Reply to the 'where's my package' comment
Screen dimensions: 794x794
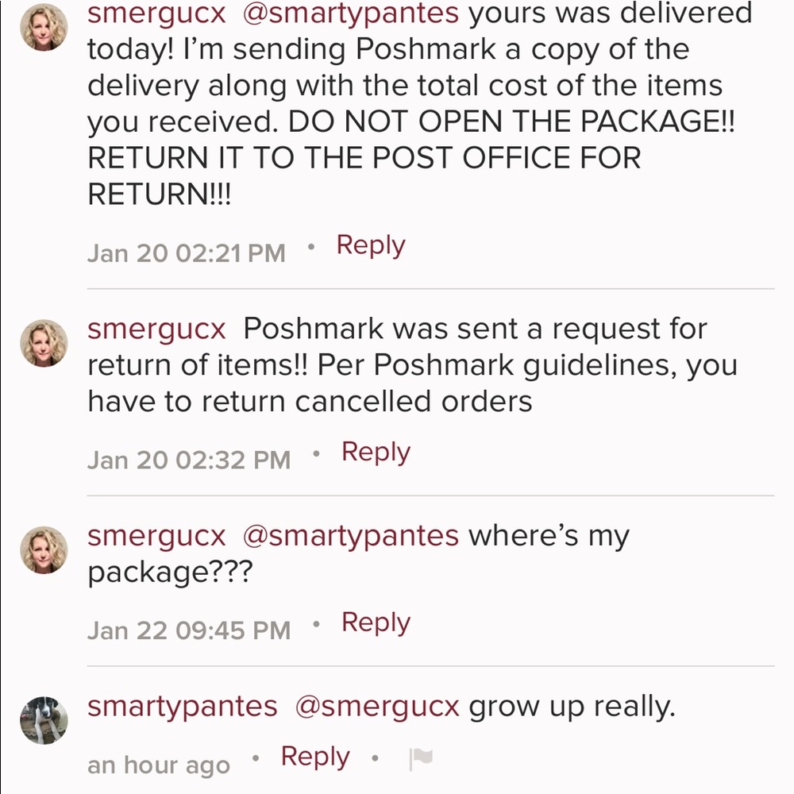(376, 622)
